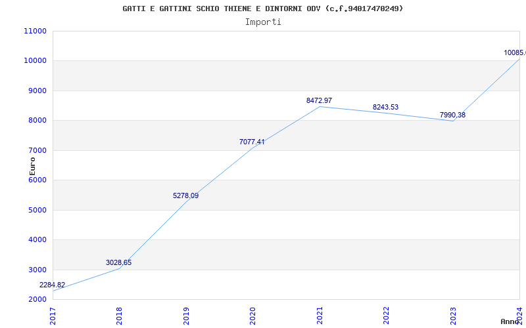This screenshot has height=328, width=526.
Task: Select the 2017 x-axis tick label
Action: coord(53,315)
